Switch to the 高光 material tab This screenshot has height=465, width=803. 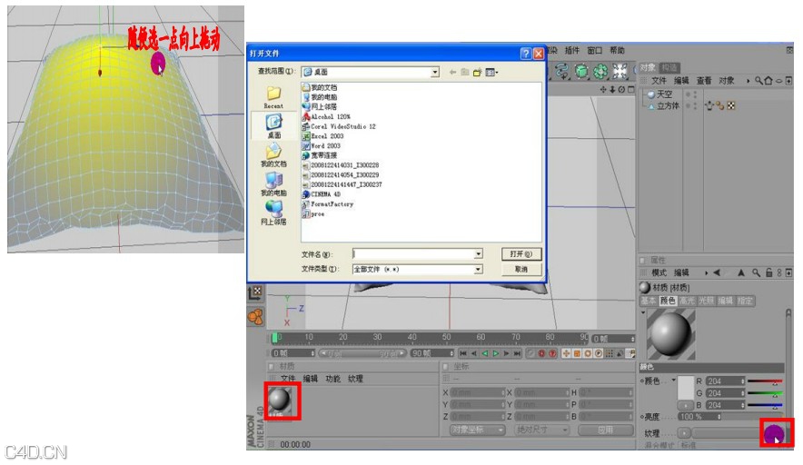tap(687, 301)
